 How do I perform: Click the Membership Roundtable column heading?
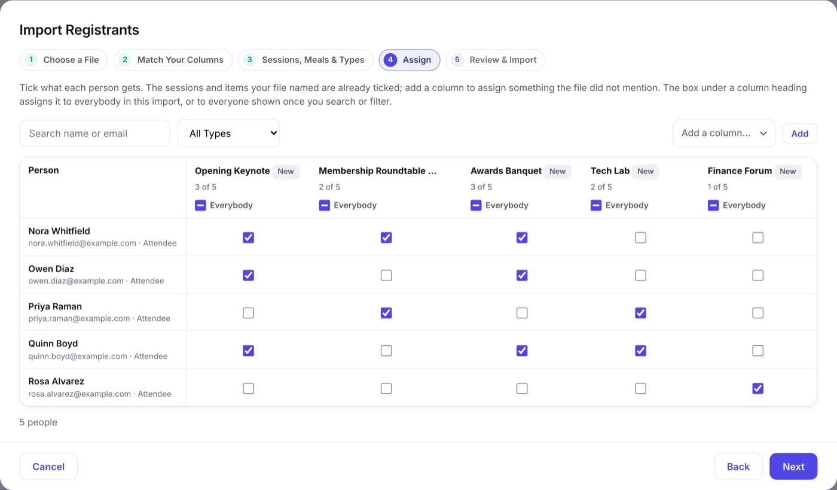point(378,171)
